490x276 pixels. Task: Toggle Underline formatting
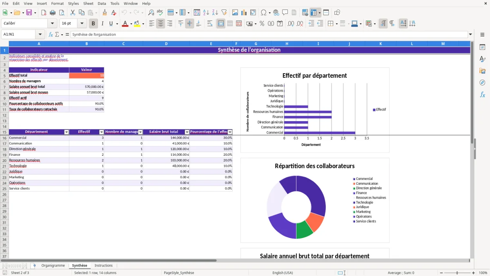pyautogui.click(x=111, y=24)
